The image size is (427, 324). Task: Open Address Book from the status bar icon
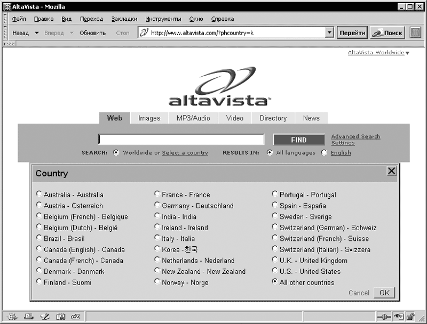(61, 317)
